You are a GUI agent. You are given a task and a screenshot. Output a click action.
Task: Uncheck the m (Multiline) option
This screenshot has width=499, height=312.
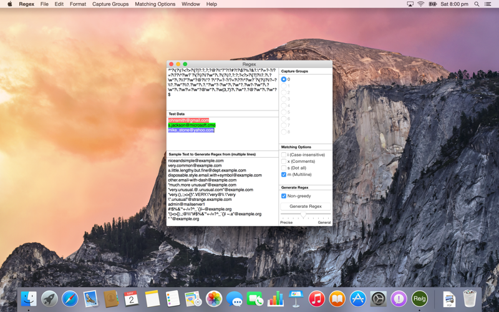point(284,175)
